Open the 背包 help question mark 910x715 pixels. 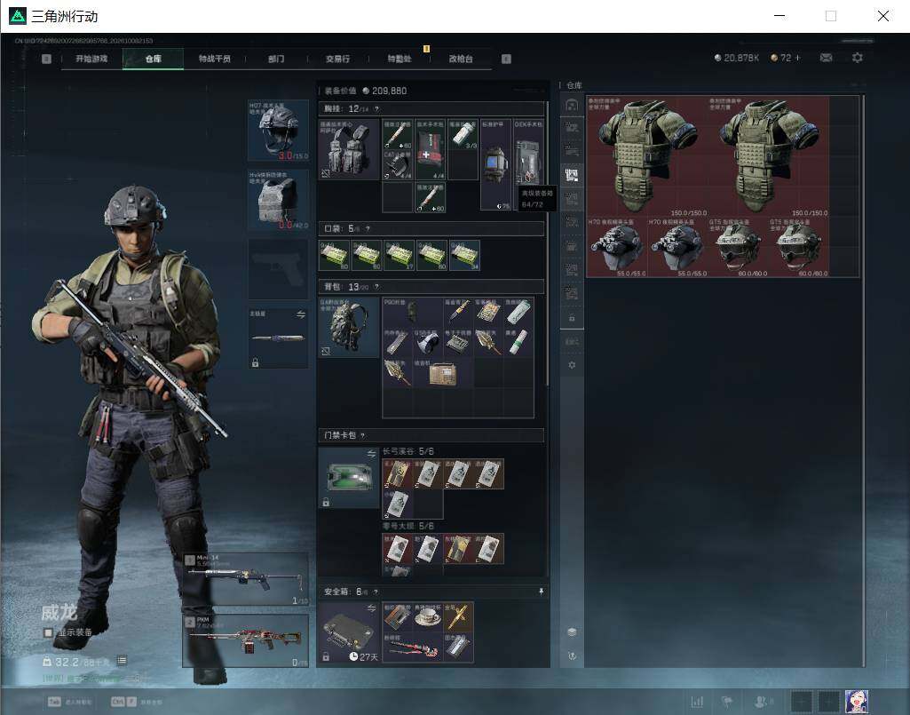(x=376, y=287)
